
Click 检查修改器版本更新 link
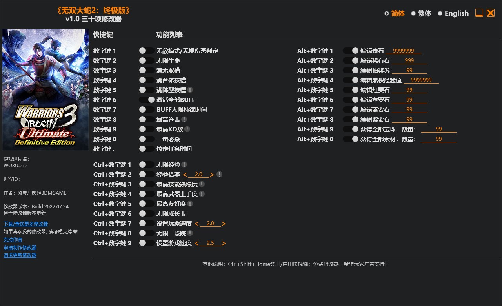coord(25,213)
